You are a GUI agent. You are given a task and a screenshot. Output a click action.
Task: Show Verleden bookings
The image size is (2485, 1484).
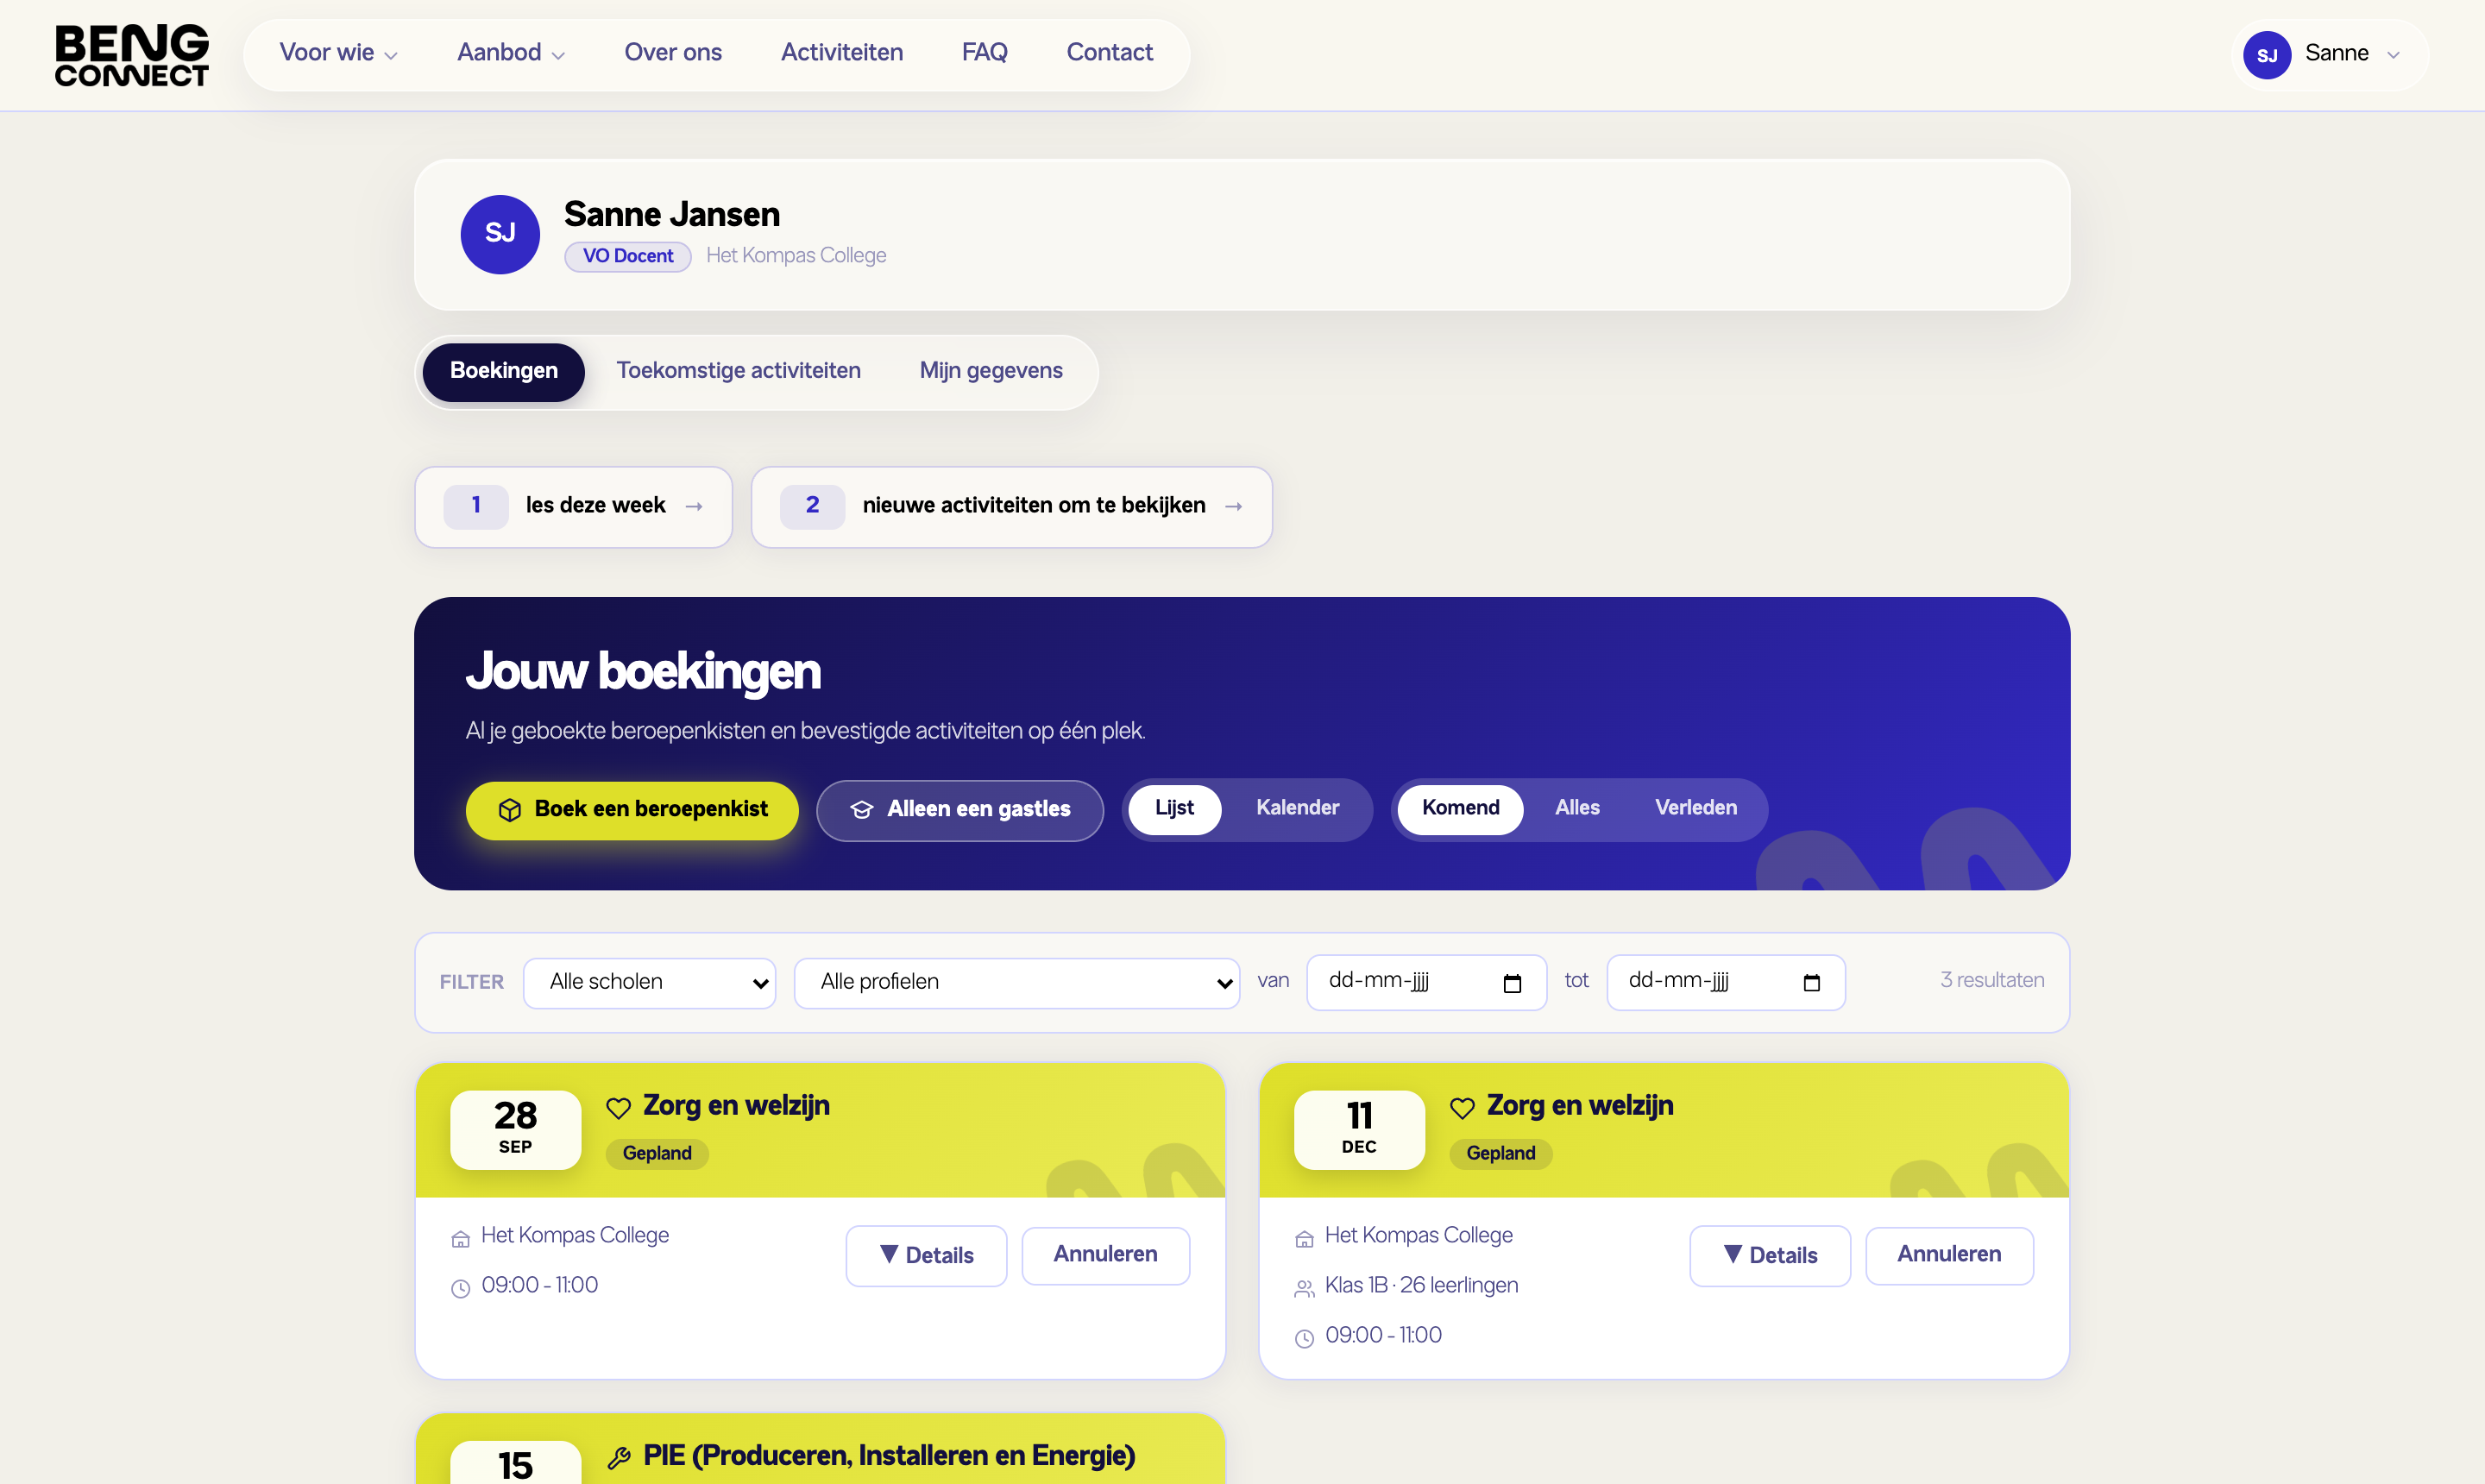pyautogui.click(x=1696, y=808)
